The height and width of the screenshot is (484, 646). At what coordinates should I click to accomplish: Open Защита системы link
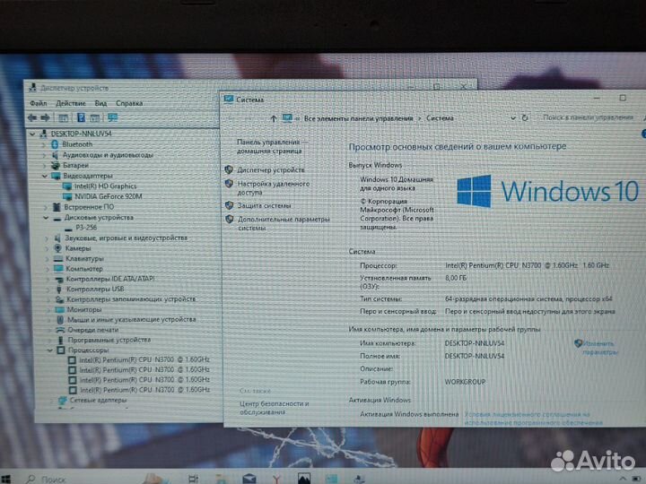click(x=264, y=205)
